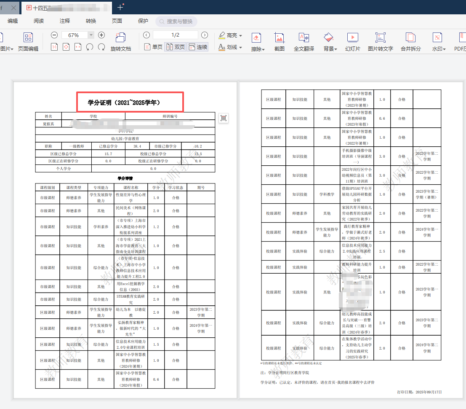Click the 一级教师 cell
Screen dimensions: 466x409
coord(76,146)
